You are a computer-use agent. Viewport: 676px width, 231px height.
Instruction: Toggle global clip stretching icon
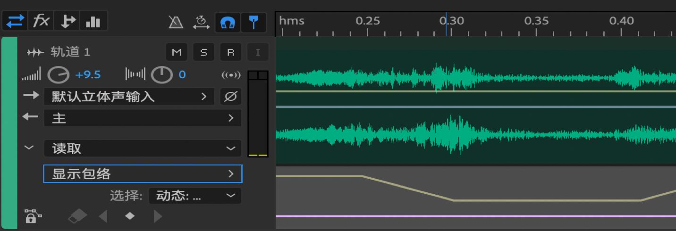click(202, 22)
